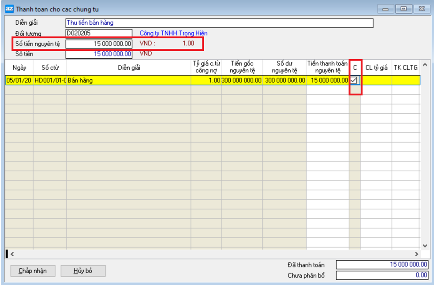Maximize the payment window
434x285 pixels.
tap(403, 9)
